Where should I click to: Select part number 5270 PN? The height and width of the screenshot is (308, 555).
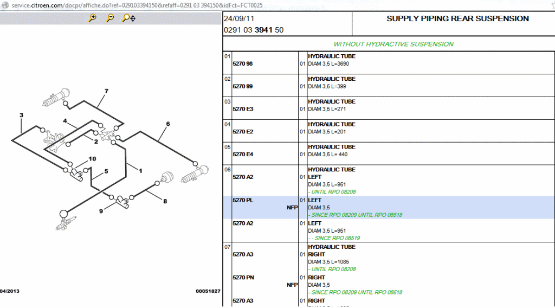pyautogui.click(x=242, y=278)
